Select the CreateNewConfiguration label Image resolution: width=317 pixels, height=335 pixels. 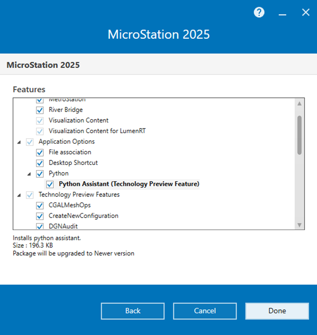pyautogui.click(x=84, y=216)
